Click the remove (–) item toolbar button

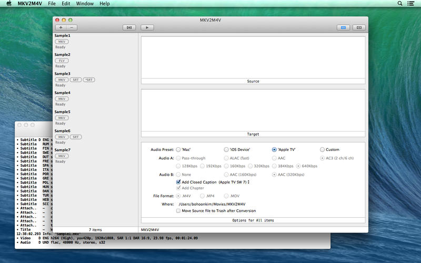click(72, 27)
